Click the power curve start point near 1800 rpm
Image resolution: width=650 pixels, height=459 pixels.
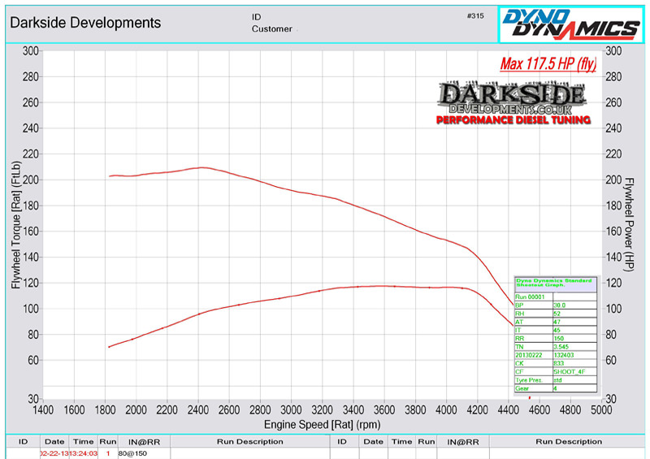(x=109, y=347)
